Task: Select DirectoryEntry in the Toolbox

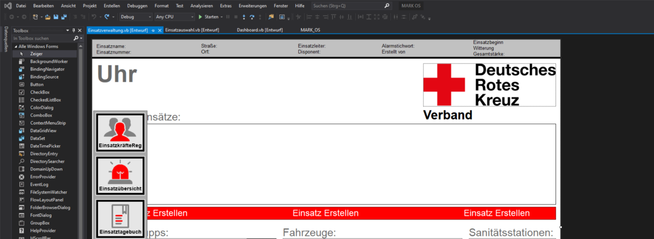Action: [x=45, y=154]
